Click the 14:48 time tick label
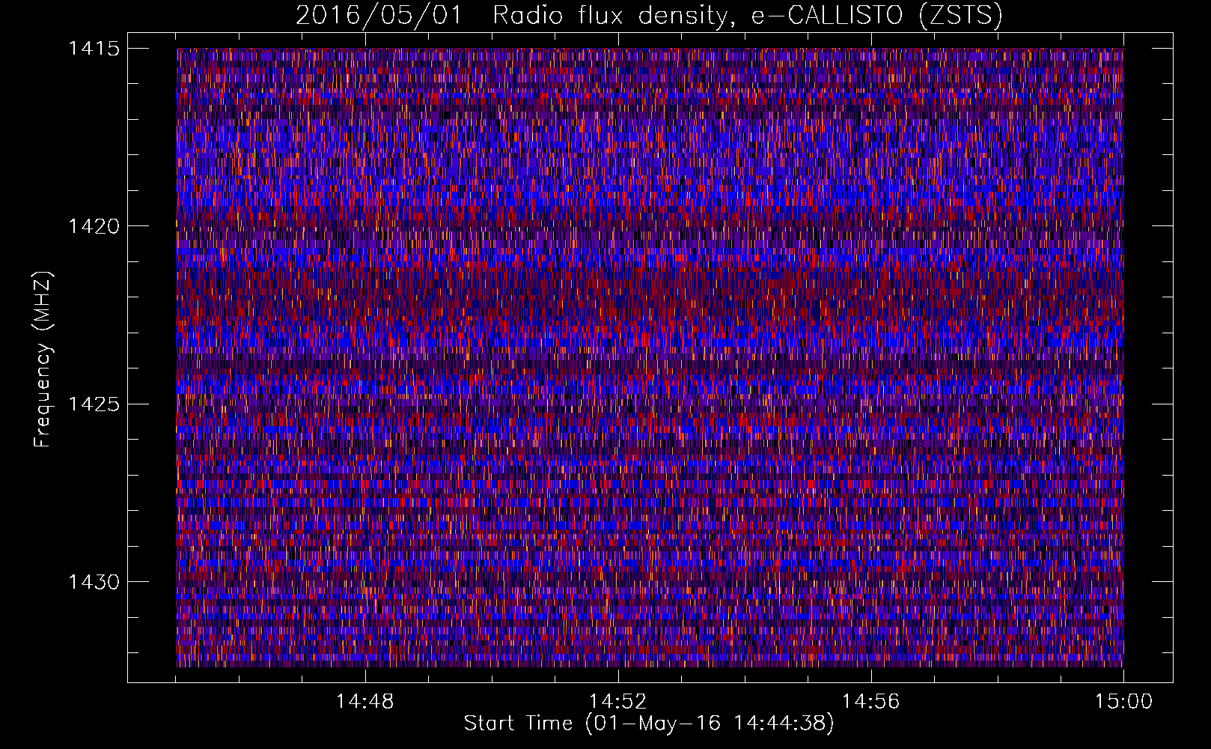 [x=365, y=702]
